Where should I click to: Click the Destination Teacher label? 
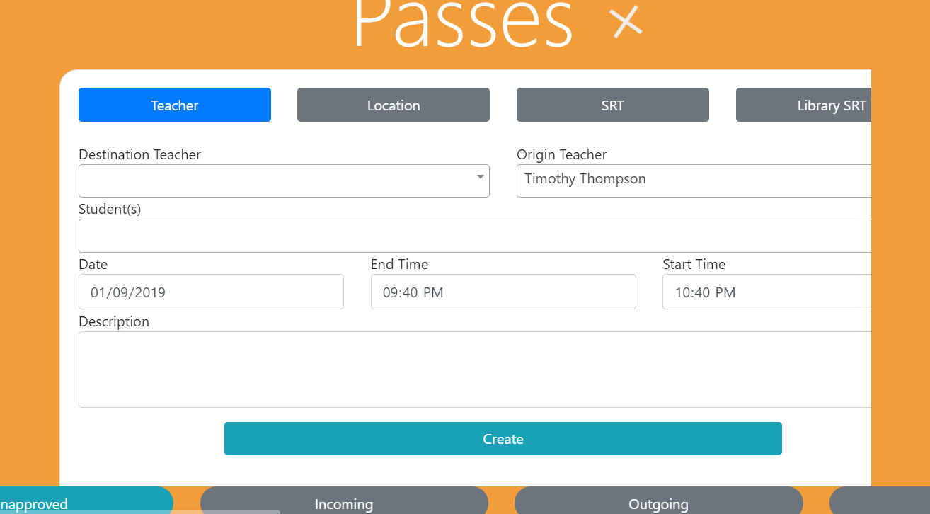tap(139, 154)
